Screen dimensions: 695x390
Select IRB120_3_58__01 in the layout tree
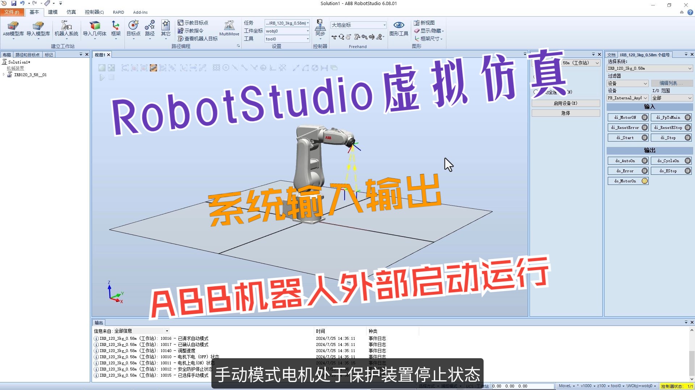tap(31, 75)
